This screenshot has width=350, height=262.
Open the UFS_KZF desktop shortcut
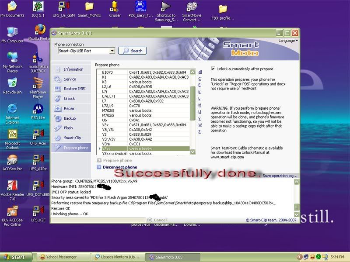[x=38, y=214]
